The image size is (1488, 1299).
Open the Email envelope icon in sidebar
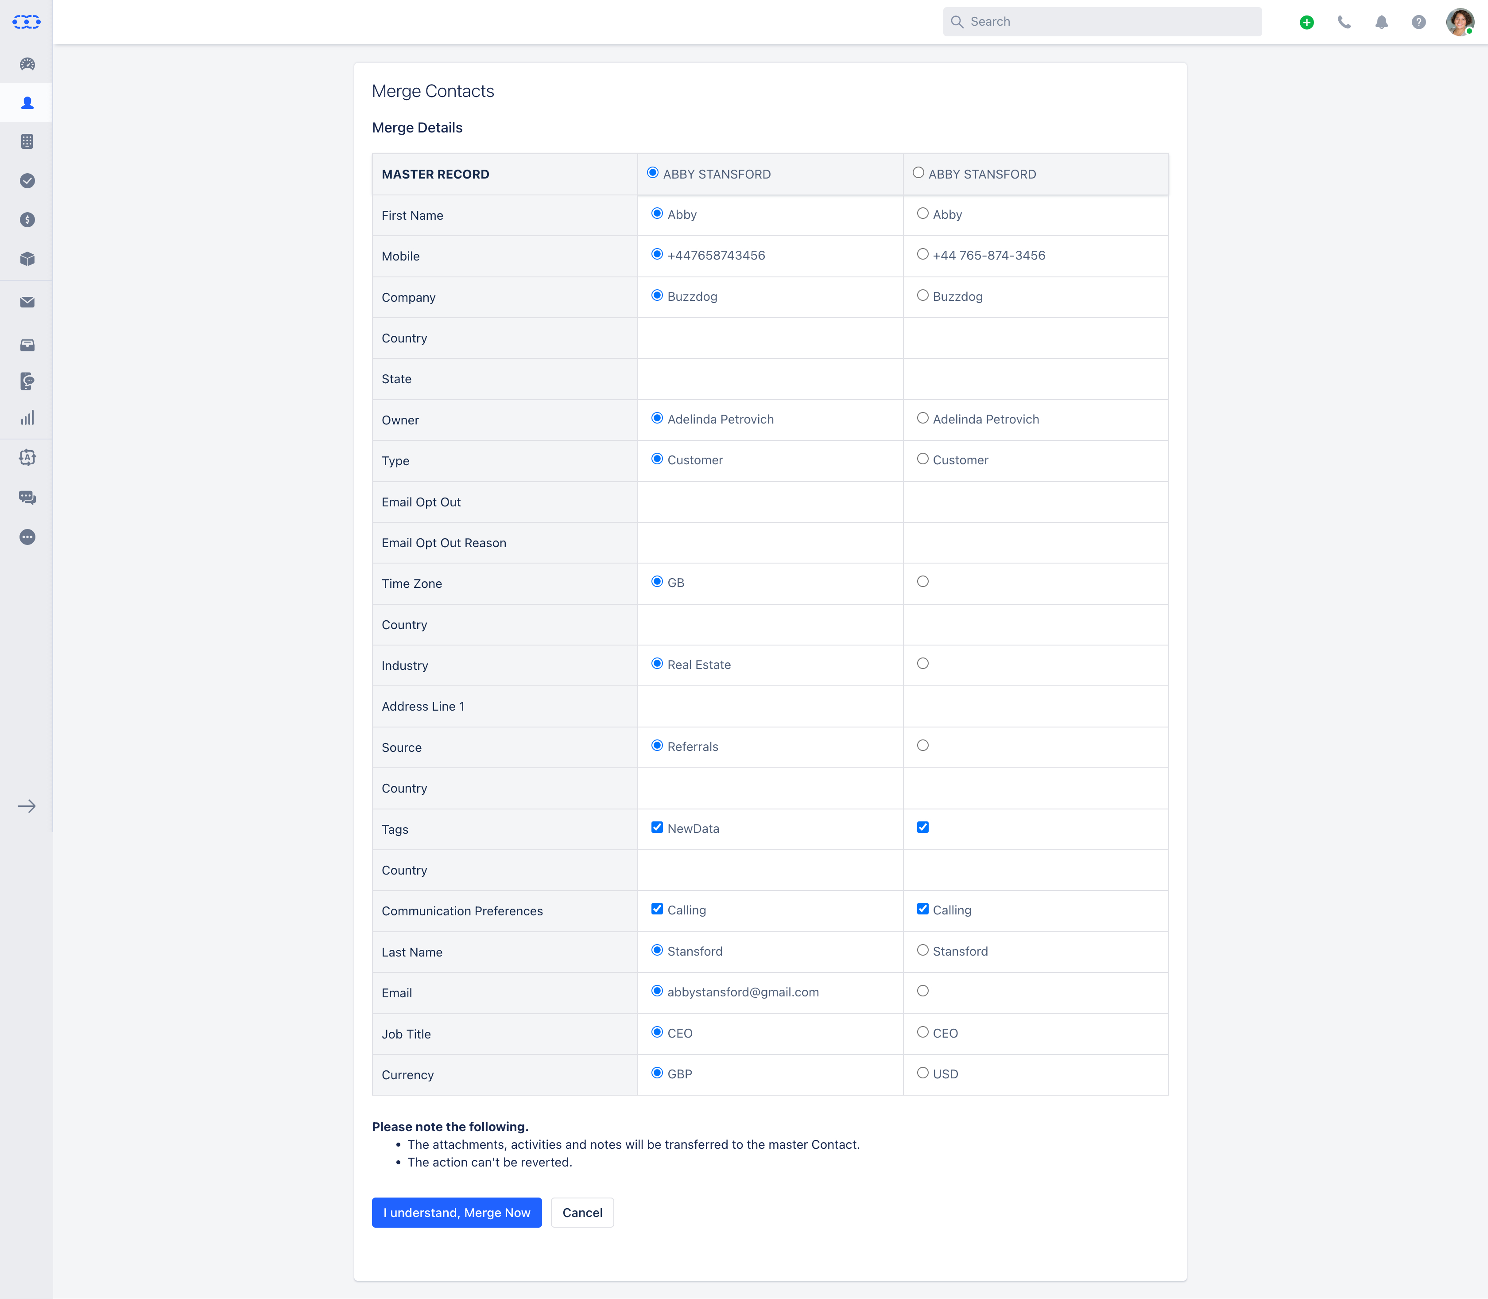27,302
